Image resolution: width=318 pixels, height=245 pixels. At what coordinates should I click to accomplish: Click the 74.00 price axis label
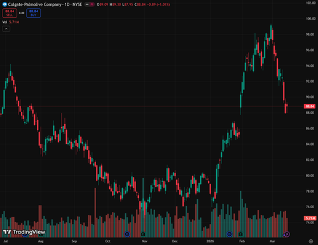pyautogui.click(x=310, y=223)
